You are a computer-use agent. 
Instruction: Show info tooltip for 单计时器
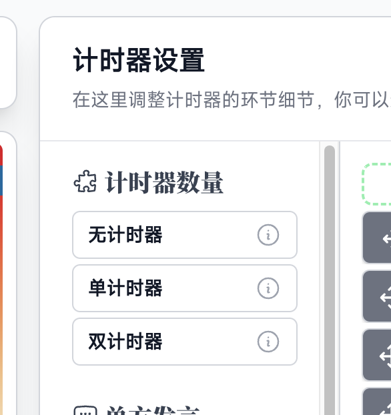(268, 288)
